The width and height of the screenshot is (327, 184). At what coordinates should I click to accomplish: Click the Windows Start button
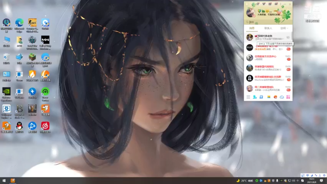(x=4, y=181)
